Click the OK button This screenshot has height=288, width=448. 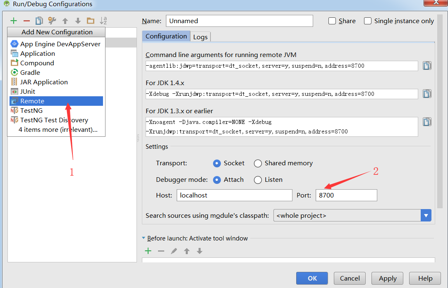312,278
